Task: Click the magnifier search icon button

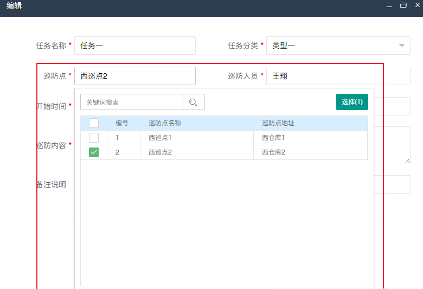Action: [x=194, y=102]
